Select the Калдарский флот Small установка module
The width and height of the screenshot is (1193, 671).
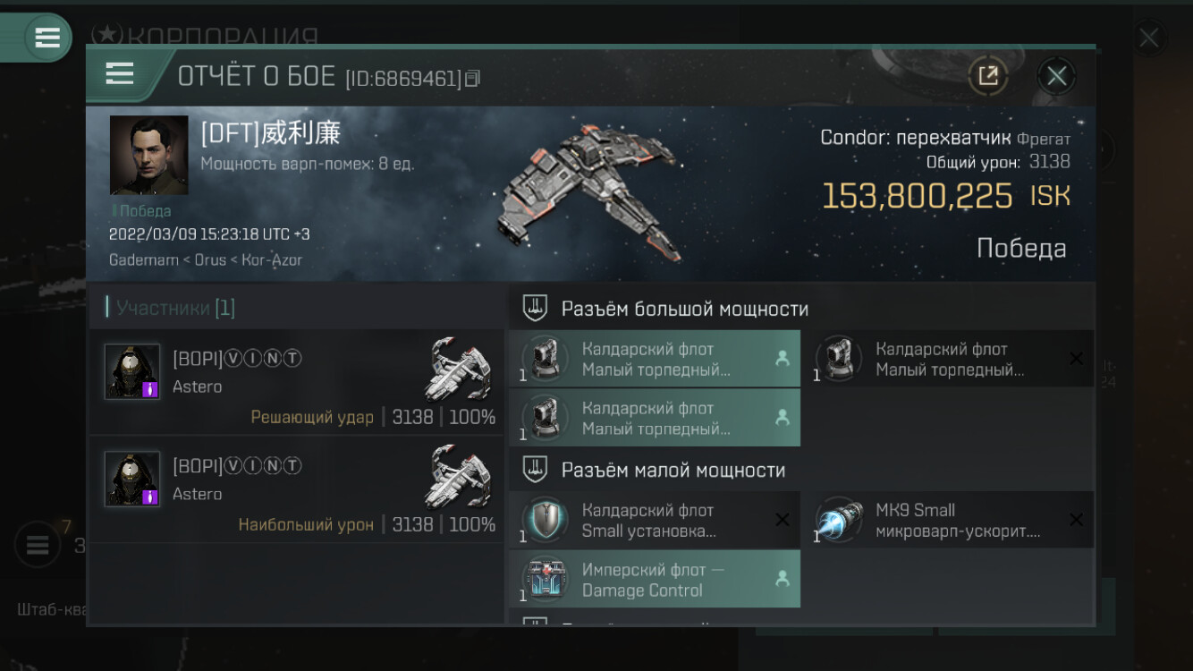pos(655,520)
